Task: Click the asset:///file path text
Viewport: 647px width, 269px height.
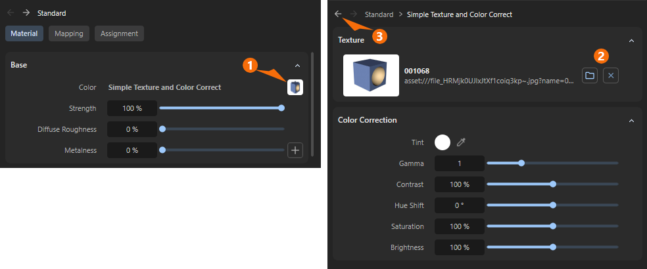Action: coord(489,81)
